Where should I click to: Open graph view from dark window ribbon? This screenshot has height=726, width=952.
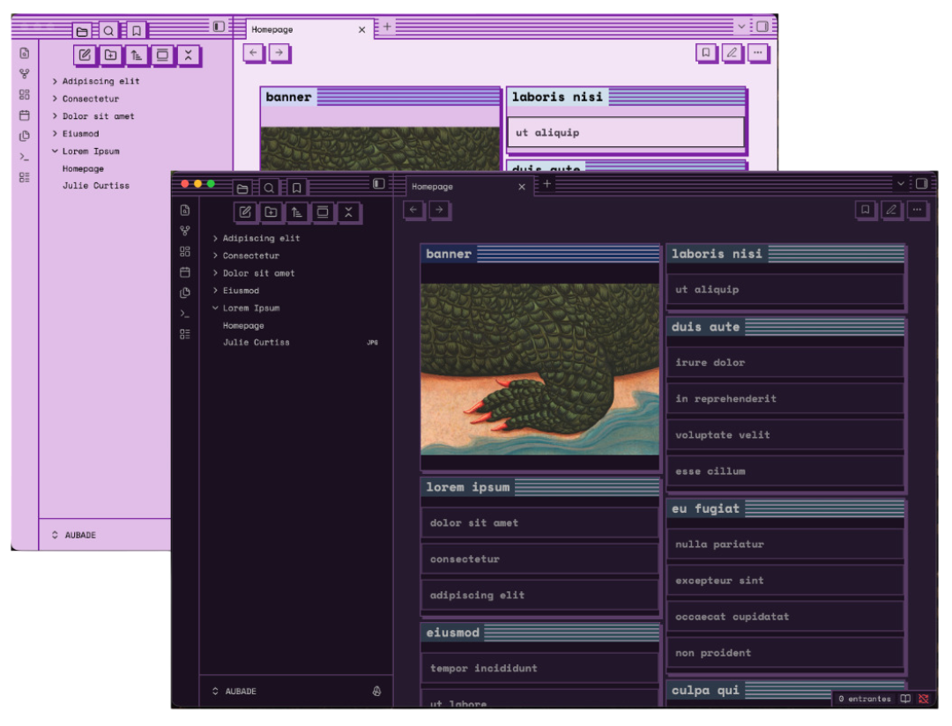(185, 231)
